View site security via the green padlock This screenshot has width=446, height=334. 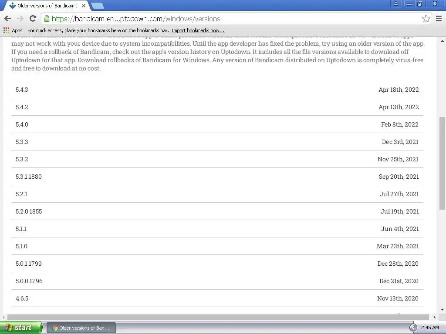click(47, 19)
